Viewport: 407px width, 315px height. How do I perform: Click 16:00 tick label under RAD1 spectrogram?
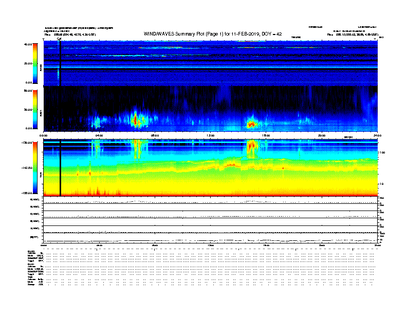(266, 135)
